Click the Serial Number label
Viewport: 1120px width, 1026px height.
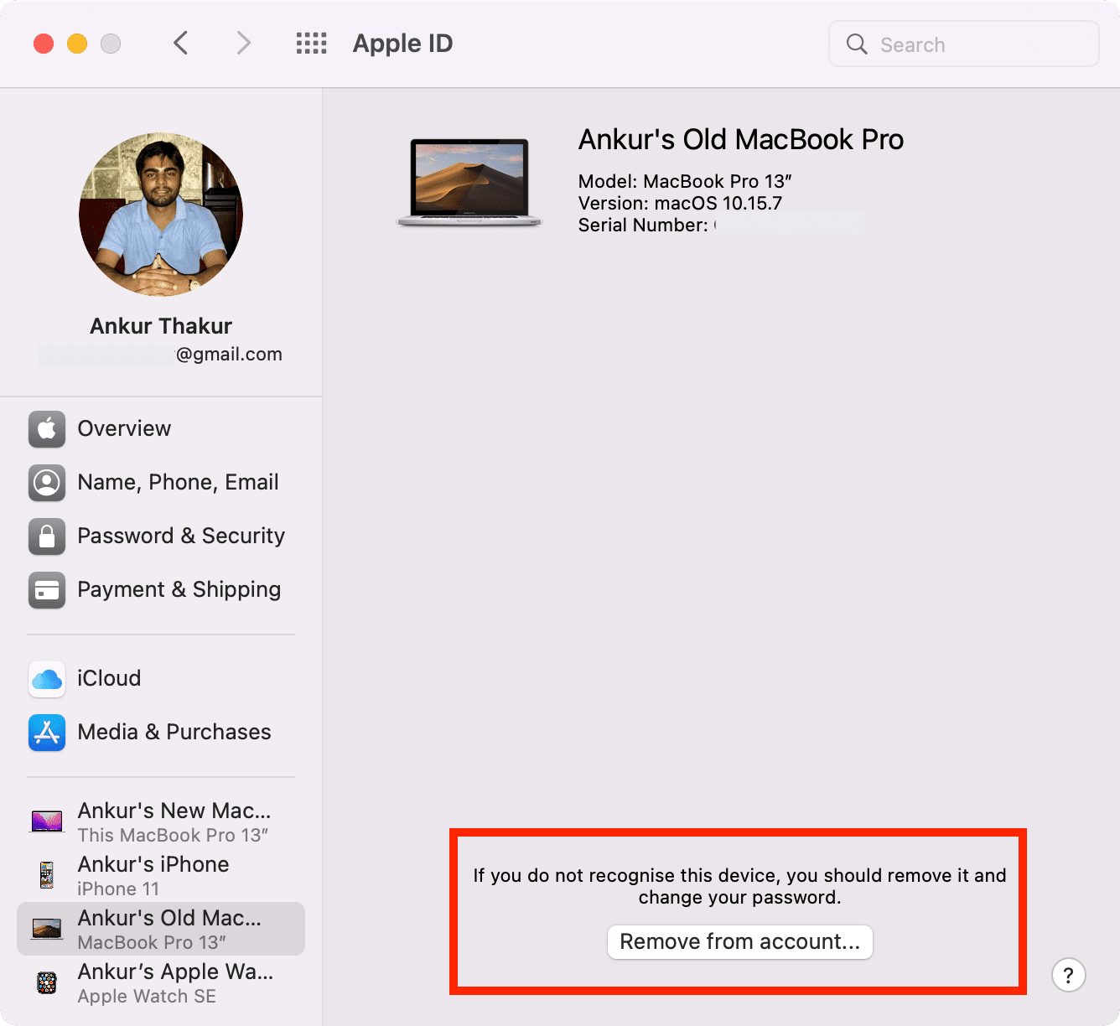(643, 225)
